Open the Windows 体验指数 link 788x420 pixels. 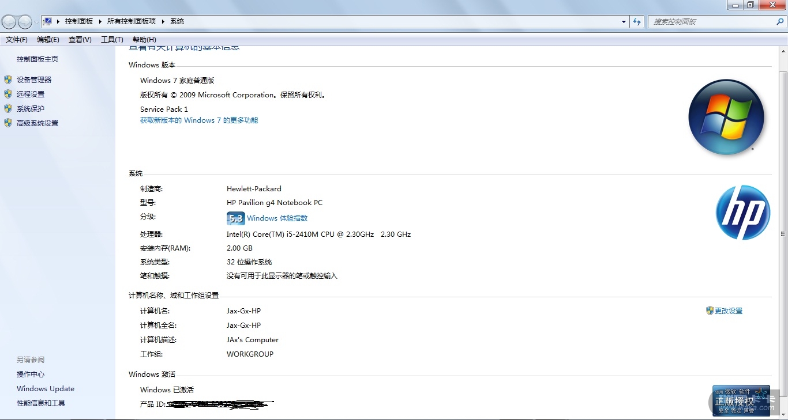pyautogui.click(x=277, y=218)
